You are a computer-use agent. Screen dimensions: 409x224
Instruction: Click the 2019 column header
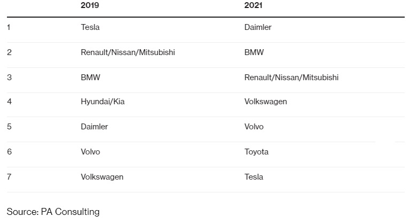(x=90, y=5)
